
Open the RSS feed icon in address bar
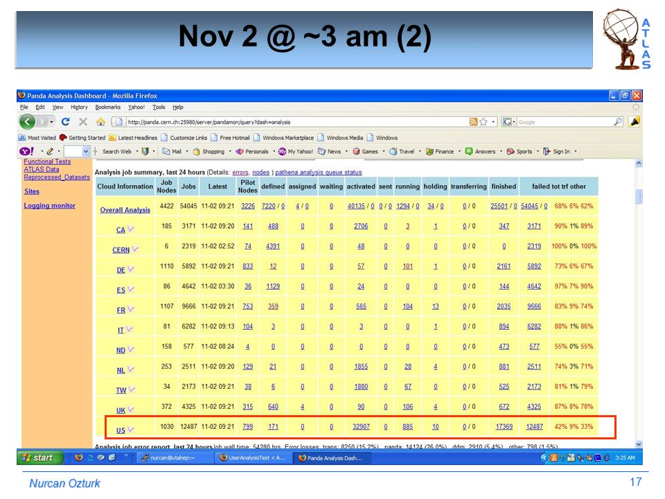tap(473, 122)
